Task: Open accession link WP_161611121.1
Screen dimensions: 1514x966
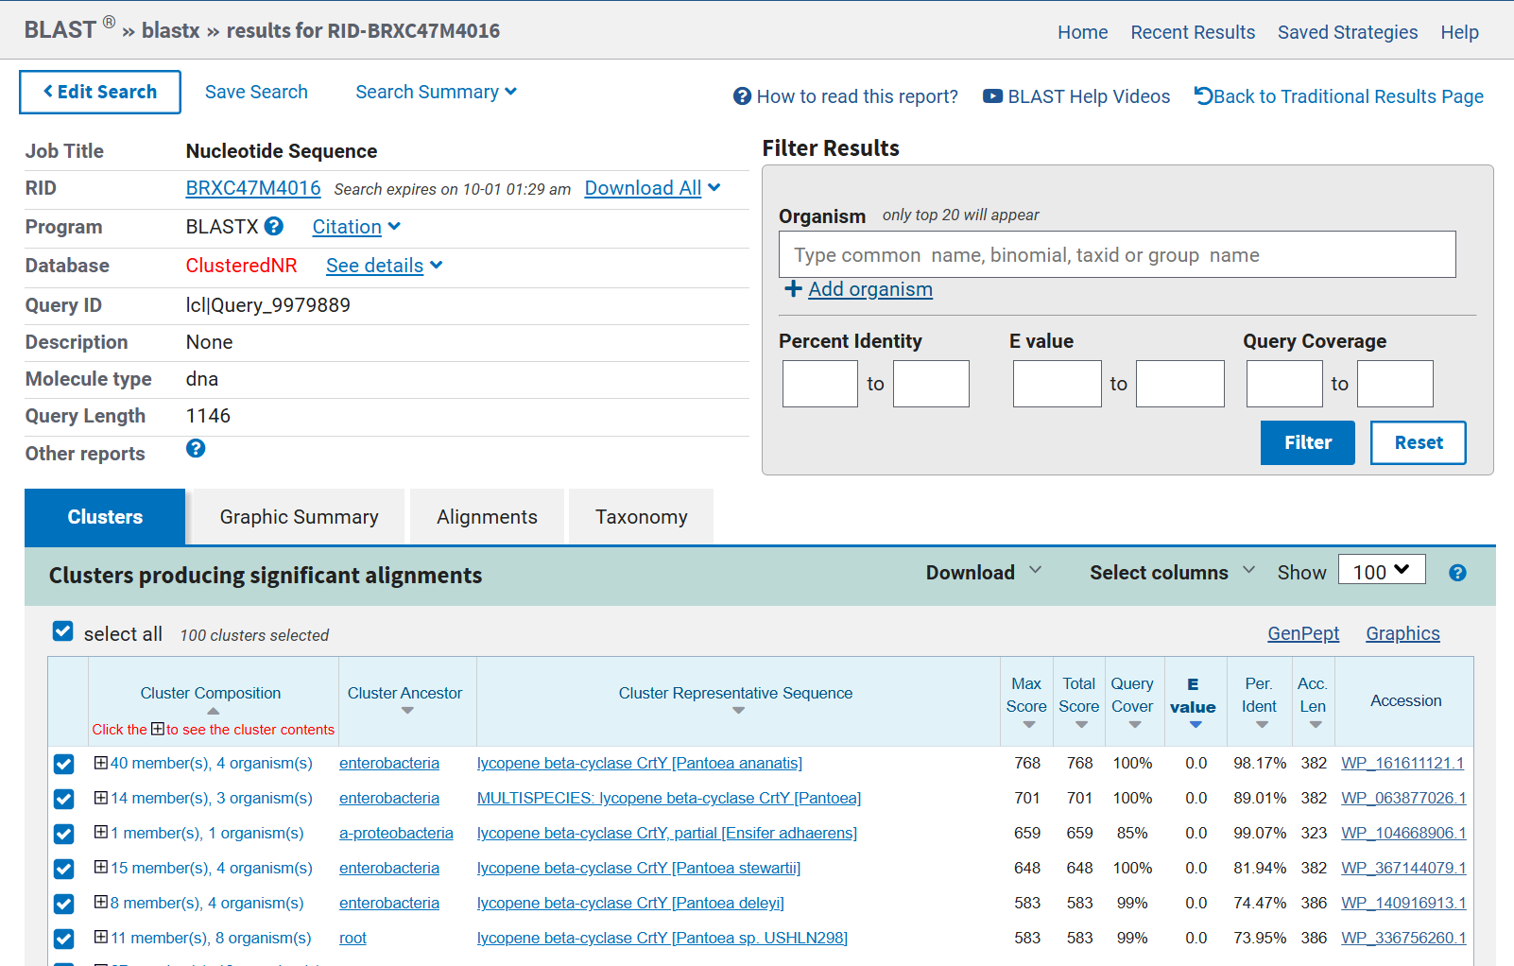Action: pos(1403,763)
